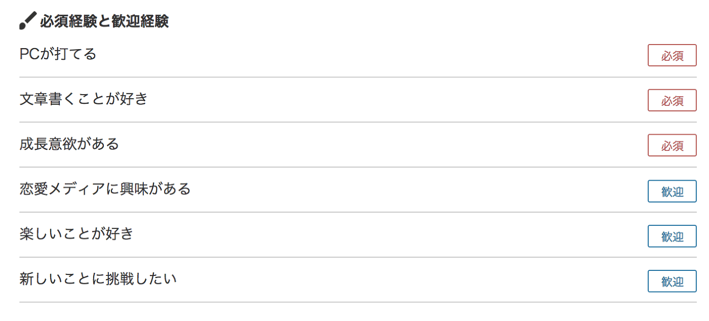709x321 pixels.
Task: Click the 必須 badge for PCが打てる
Action: (672, 55)
